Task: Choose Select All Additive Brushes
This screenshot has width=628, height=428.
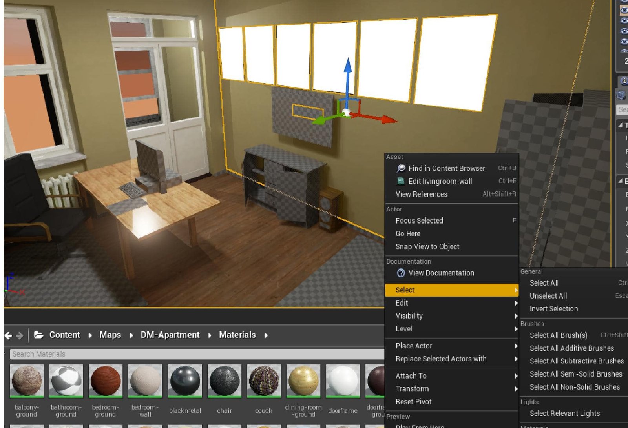Action: (574, 348)
